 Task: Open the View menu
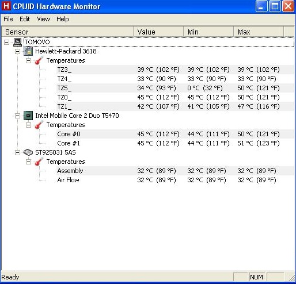(x=43, y=19)
